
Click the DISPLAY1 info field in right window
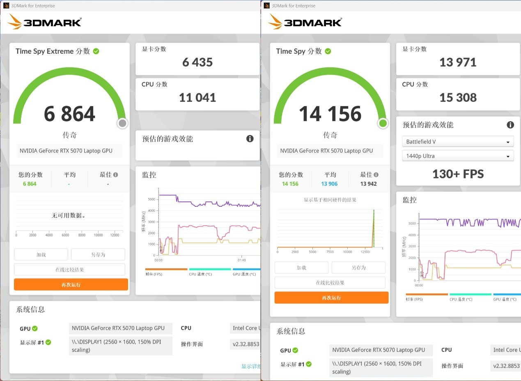pos(381,368)
